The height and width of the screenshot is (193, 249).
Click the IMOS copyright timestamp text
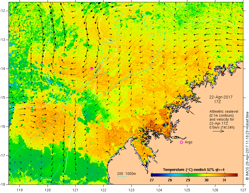(247, 146)
